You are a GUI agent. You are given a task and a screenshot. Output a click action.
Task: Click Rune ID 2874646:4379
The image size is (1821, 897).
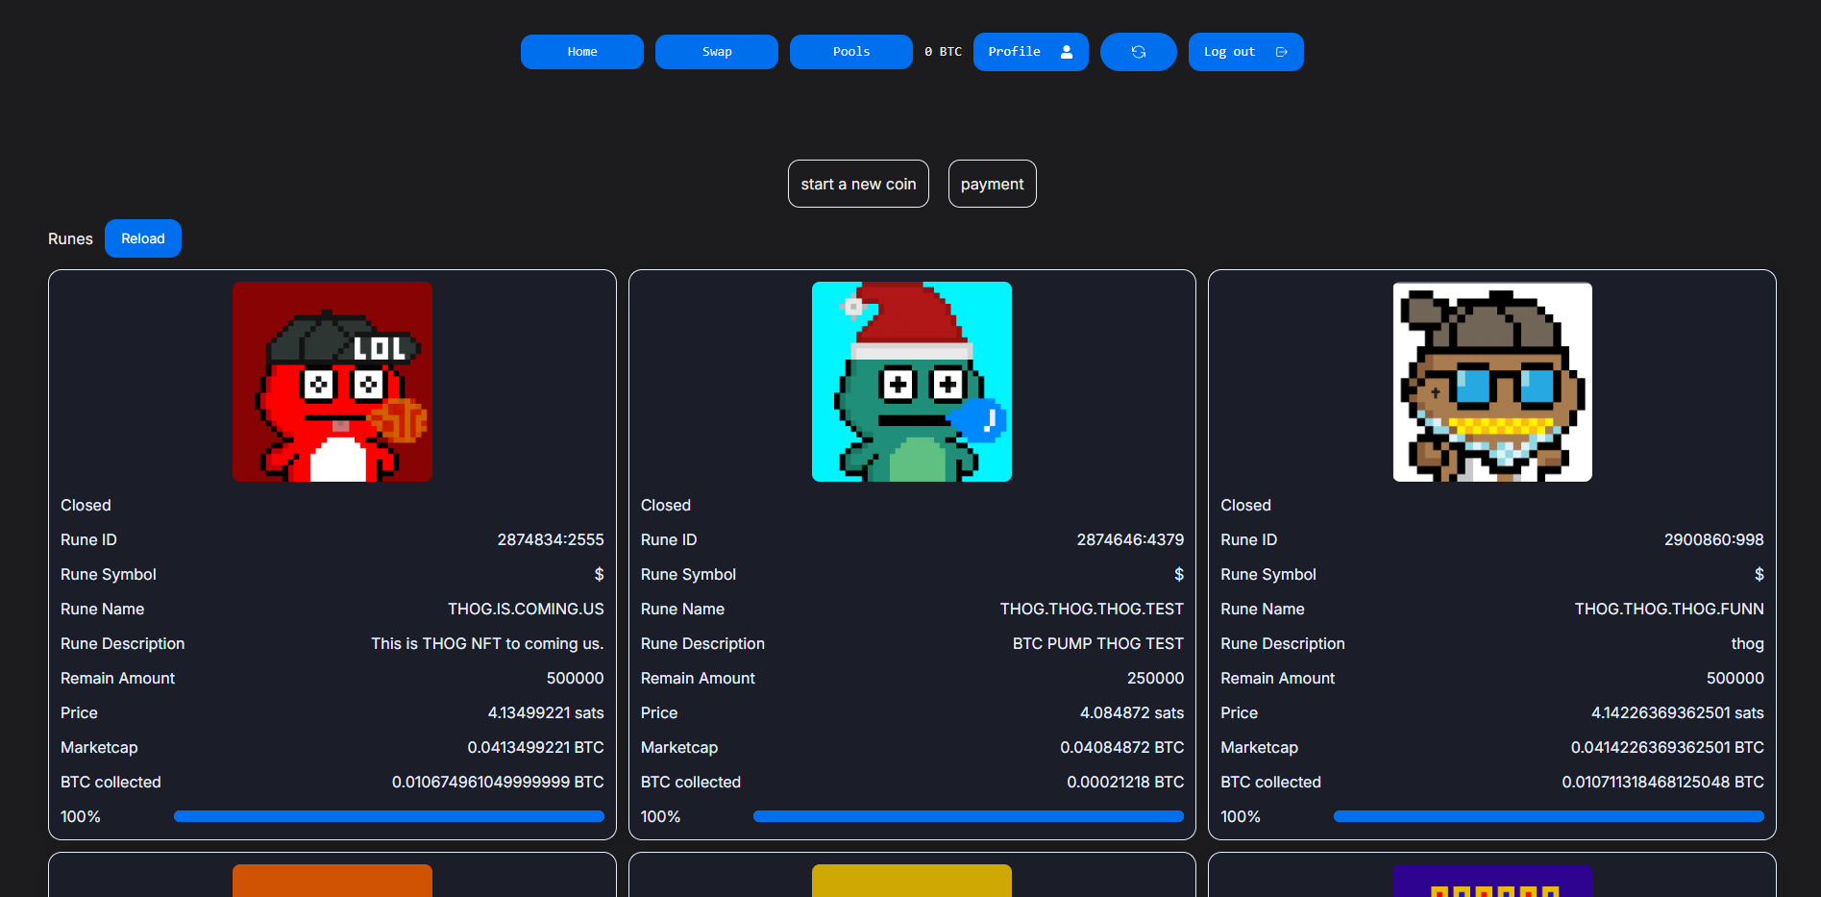coord(1130,539)
